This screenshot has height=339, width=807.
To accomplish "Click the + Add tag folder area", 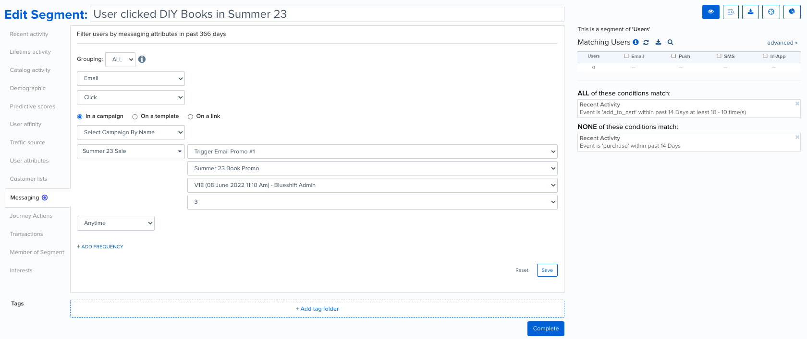I will click(317, 309).
